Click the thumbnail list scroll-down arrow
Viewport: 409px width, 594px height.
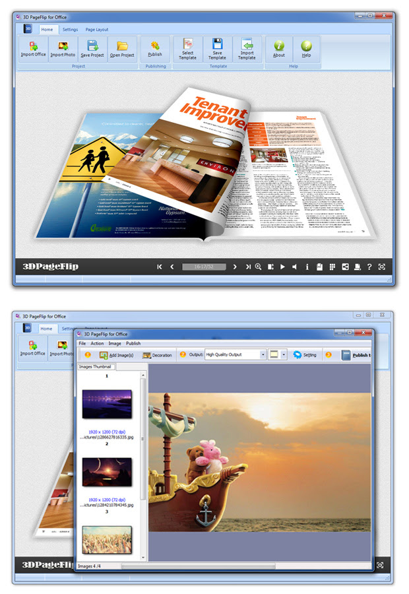pos(143,558)
